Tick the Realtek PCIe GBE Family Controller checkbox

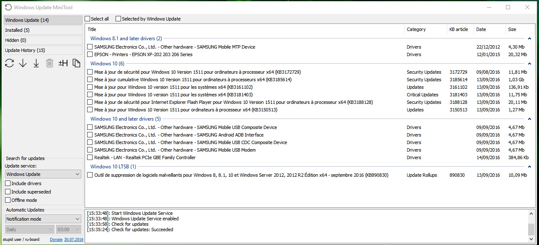pos(90,157)
